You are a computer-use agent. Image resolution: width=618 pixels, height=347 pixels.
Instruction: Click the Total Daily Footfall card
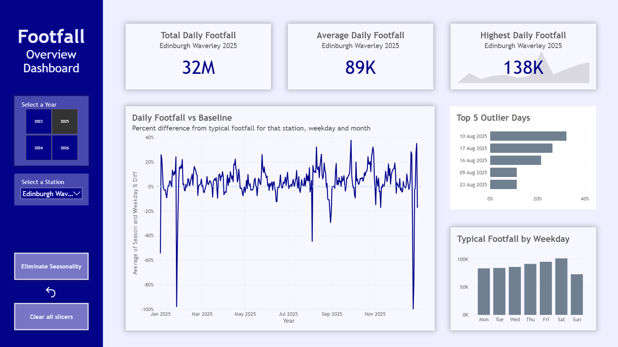tap(198, 57)
